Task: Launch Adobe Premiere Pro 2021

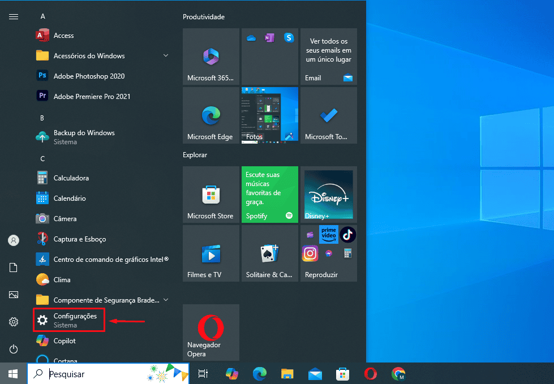Action: [102, 96]
